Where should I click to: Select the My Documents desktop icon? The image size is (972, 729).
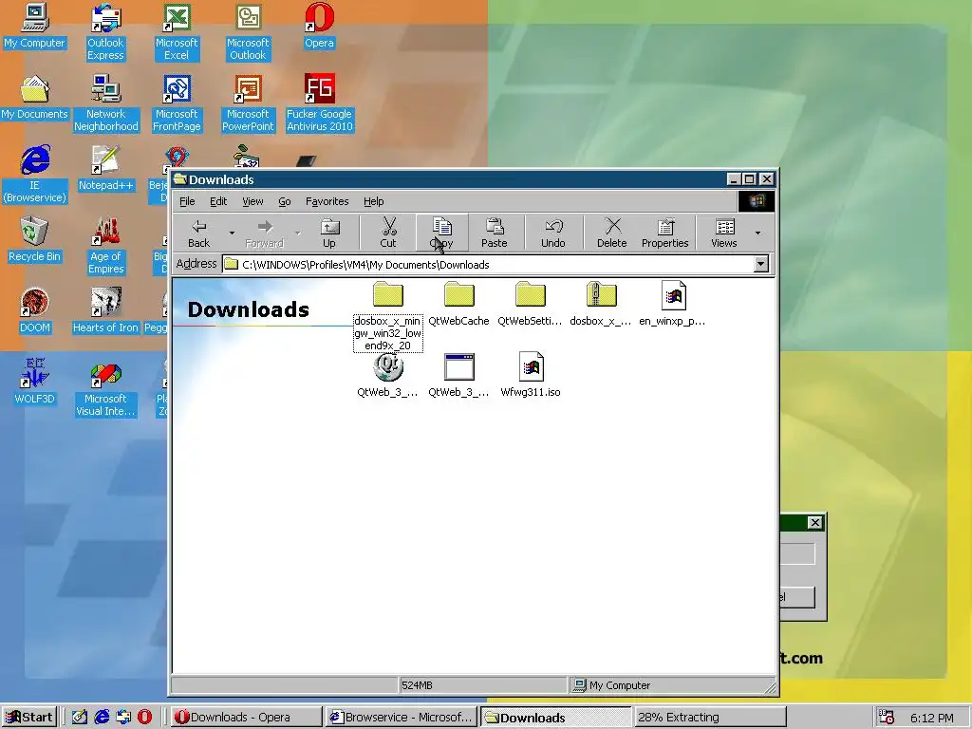[34, 98]
